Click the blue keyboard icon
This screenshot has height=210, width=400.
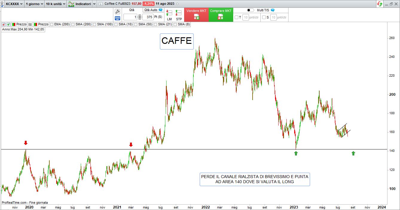point(117,18)
